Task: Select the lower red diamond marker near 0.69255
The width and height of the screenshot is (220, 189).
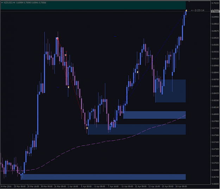Action: [x=66, y=55]
